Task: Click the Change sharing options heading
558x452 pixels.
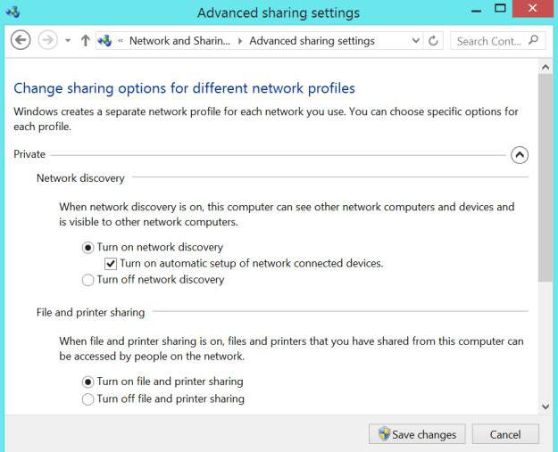Action: (x=184, y=88)
